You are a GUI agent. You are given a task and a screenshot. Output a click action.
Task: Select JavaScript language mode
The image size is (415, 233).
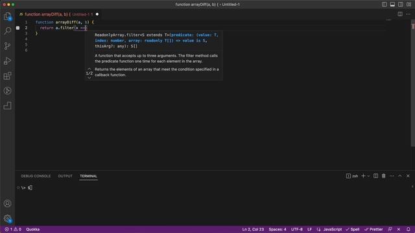(333, 229)
